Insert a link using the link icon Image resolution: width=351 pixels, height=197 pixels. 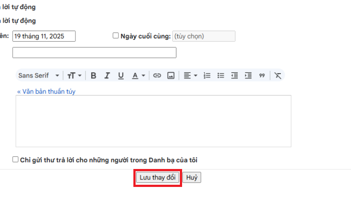[157, 75]
